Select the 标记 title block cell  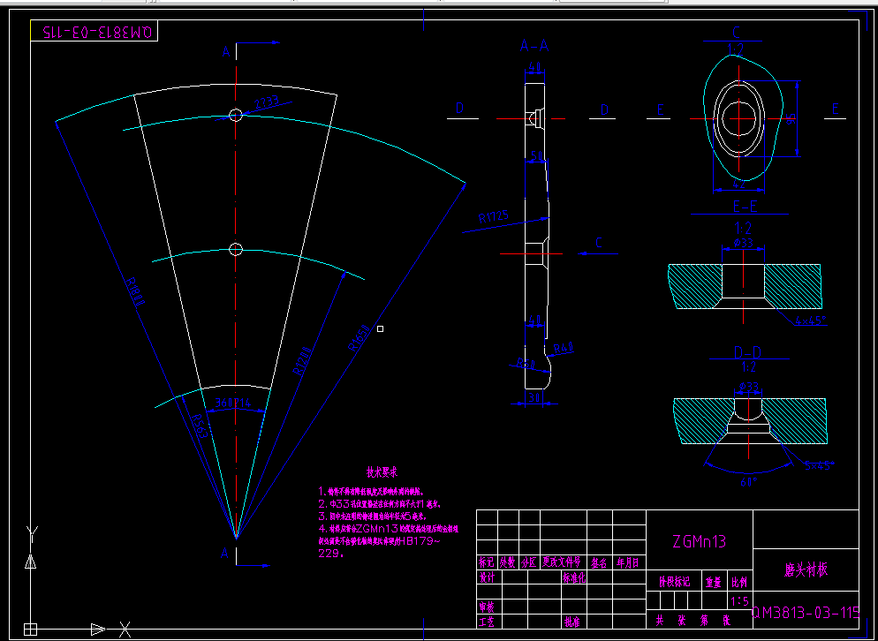tap(487, 562)
